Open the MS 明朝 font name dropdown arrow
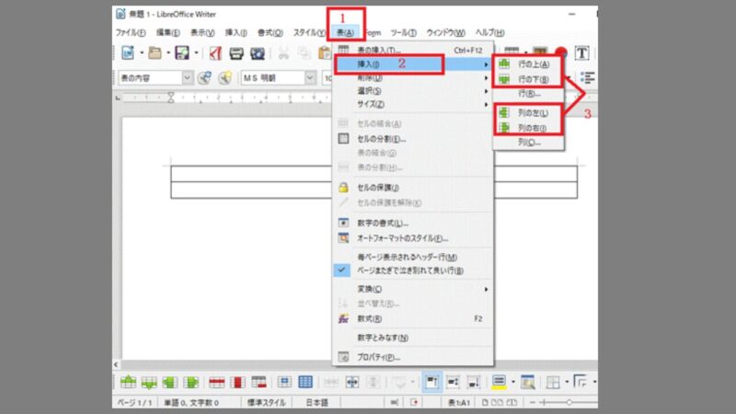 310,77
